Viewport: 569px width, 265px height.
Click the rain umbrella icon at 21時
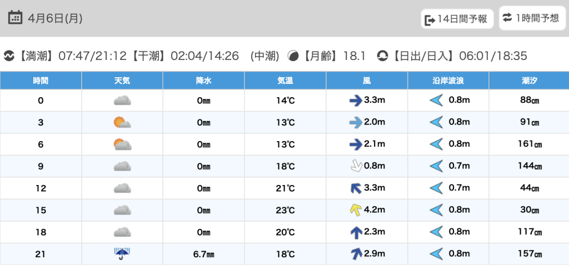click(x=122, y=254)
